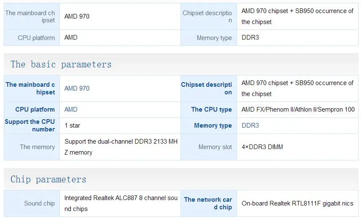Click the bold 'Memory type' label
Viewport: 361px width, 219px height.
coord(213,126)
